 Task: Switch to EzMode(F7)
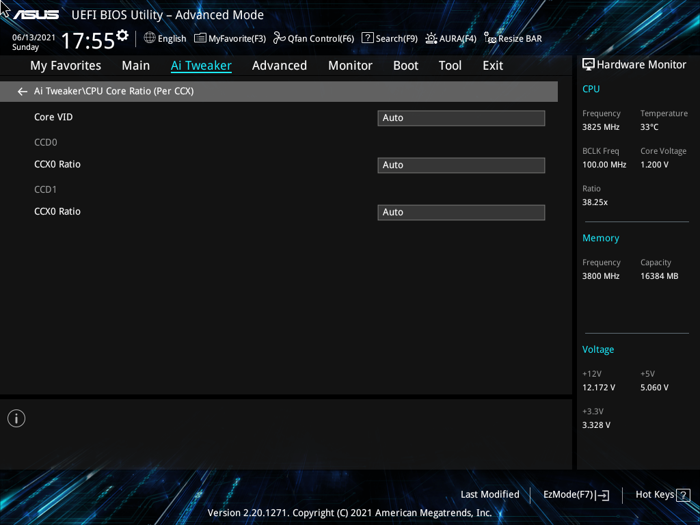click(x=576, y=495)
